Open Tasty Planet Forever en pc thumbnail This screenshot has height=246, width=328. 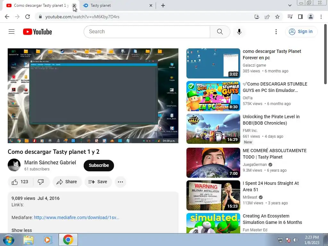(x=213, y=63)
